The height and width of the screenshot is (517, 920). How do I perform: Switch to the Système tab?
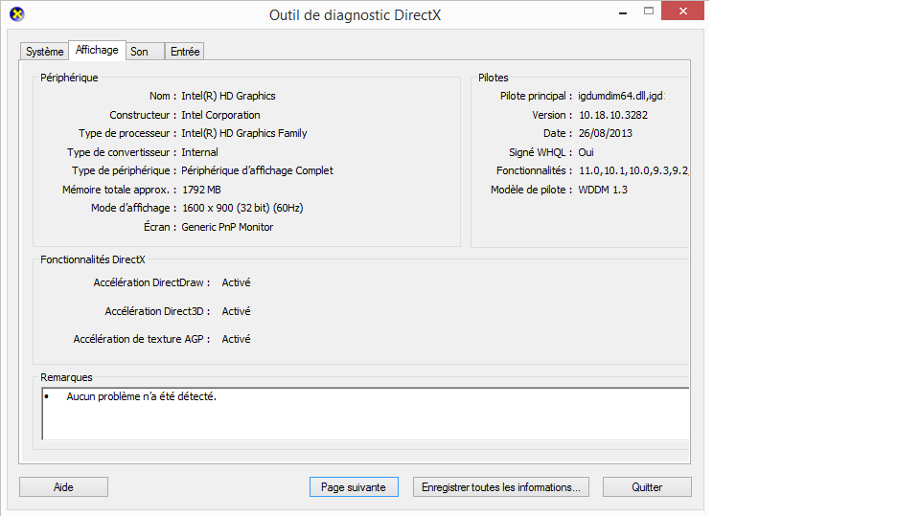(45, 52)
